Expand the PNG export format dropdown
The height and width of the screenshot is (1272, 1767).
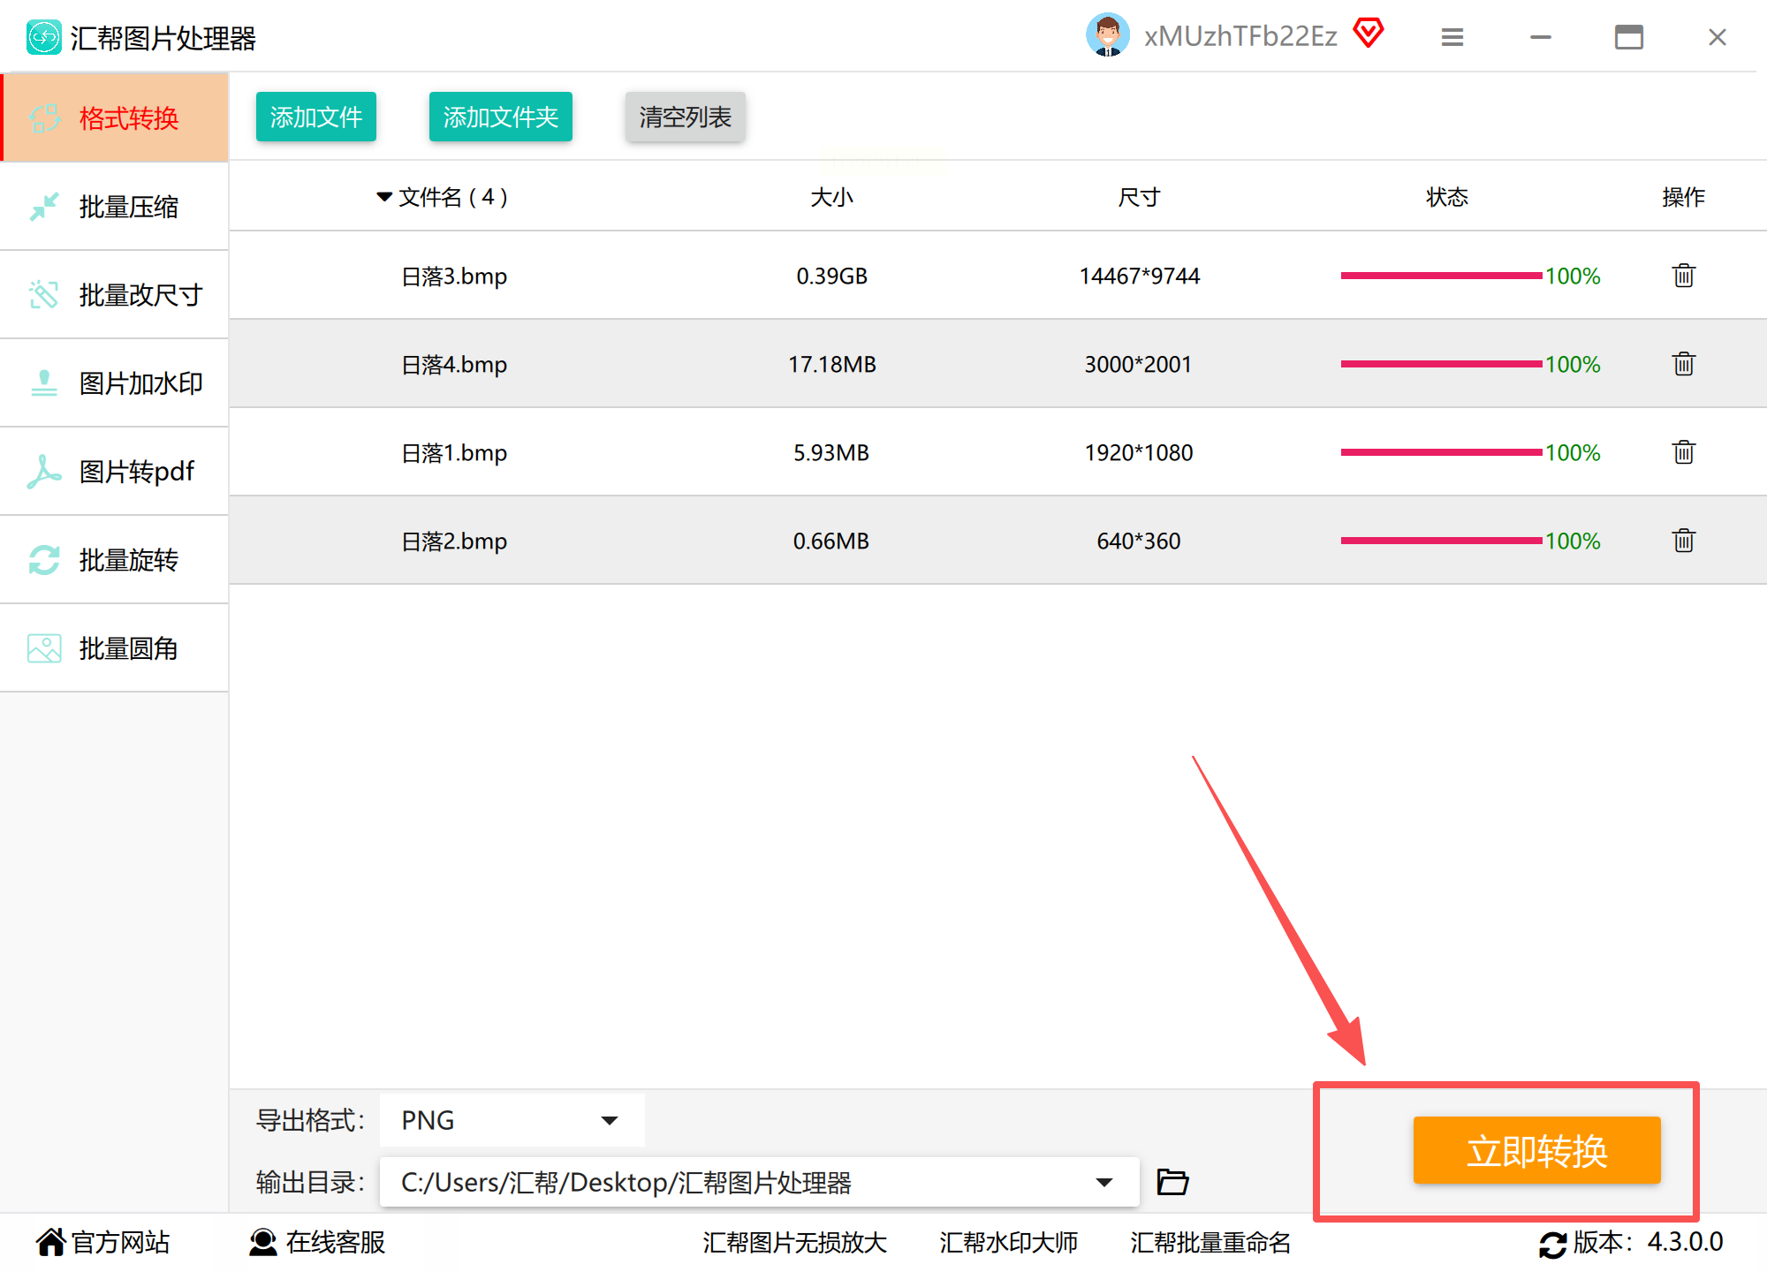(609, 1120)
